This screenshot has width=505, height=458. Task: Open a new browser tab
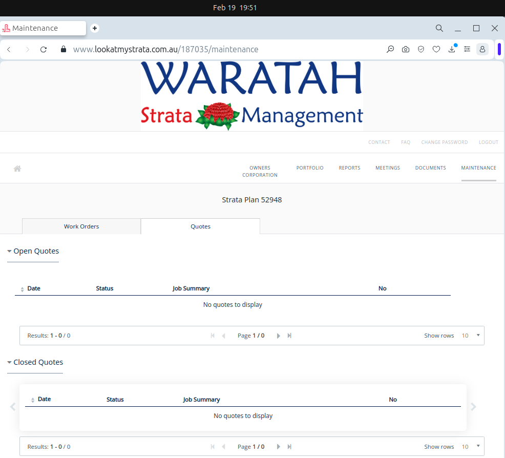[x=95, y=28]
